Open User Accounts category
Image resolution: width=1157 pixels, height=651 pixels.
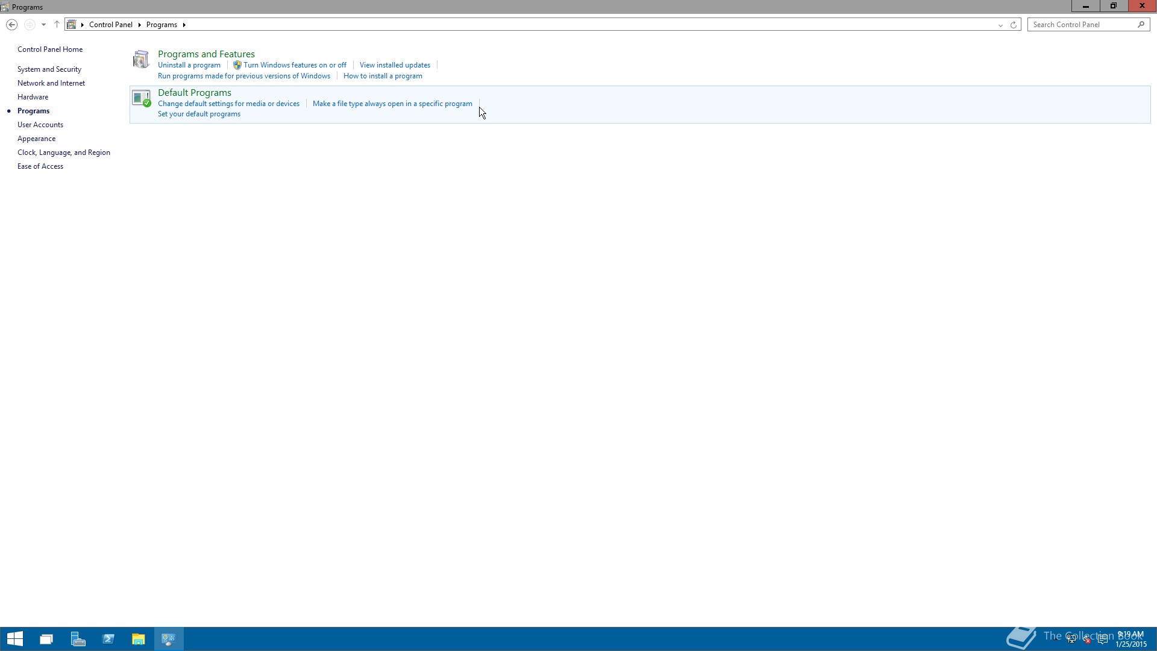click(40, 125)
